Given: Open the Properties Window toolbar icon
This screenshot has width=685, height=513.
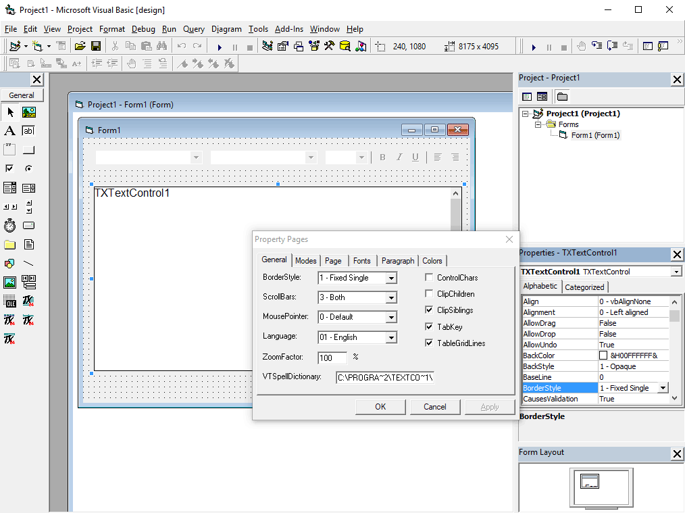Looking at the screenshot, I should pos(283,46).
